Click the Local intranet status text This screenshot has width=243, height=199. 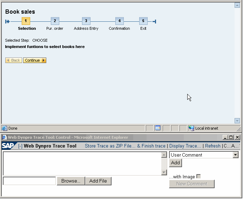pos(207,128)
